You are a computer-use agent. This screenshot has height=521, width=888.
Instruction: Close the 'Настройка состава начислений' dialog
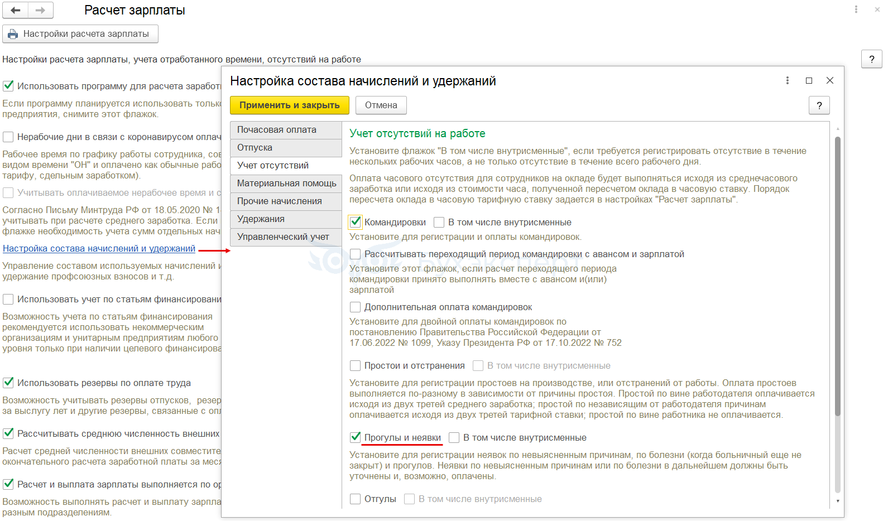click(830, 80)
